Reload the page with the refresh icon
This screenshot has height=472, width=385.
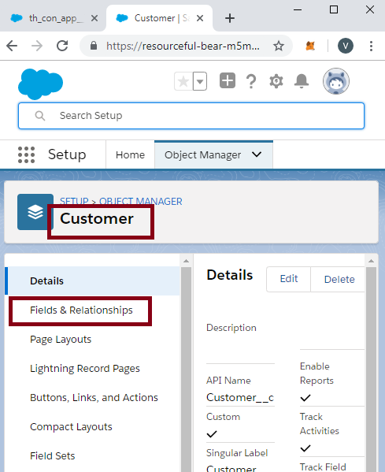[x=62, y=46]
